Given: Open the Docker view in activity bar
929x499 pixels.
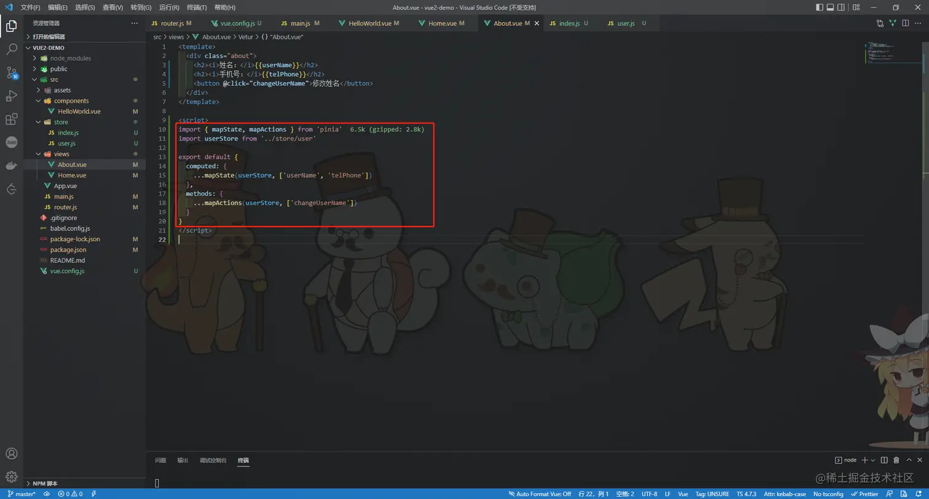Looking at the screenshot, I should 12,166.
